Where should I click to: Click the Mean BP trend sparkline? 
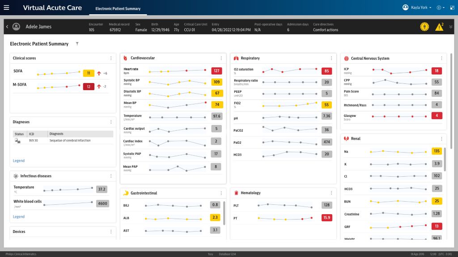click(178, 104)
